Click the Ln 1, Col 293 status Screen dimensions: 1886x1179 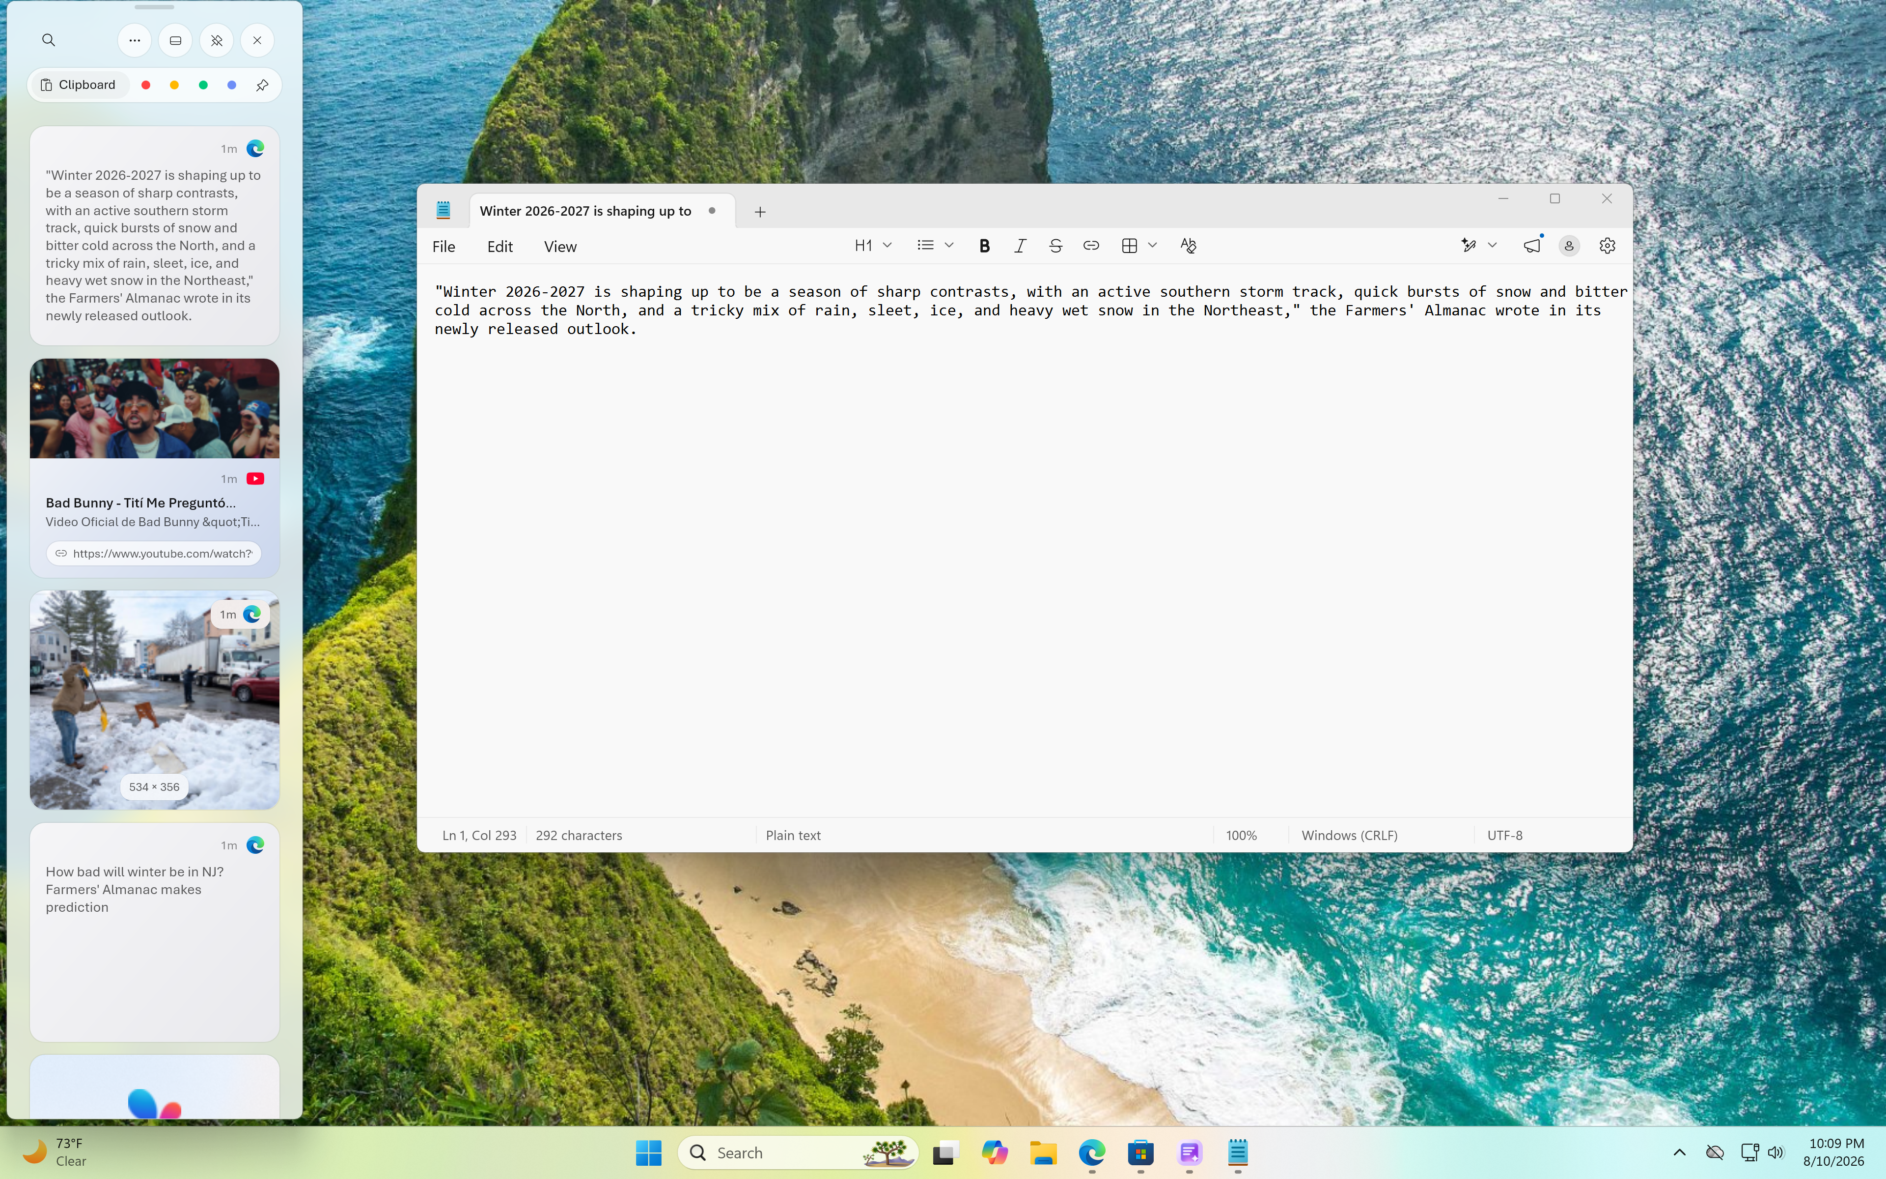click(479, 835)
